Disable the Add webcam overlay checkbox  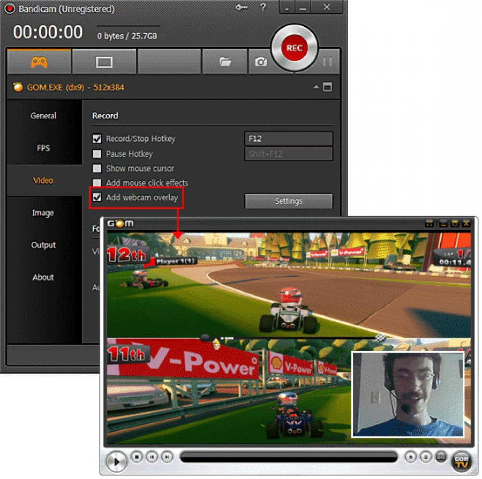(x=97, y=197)
